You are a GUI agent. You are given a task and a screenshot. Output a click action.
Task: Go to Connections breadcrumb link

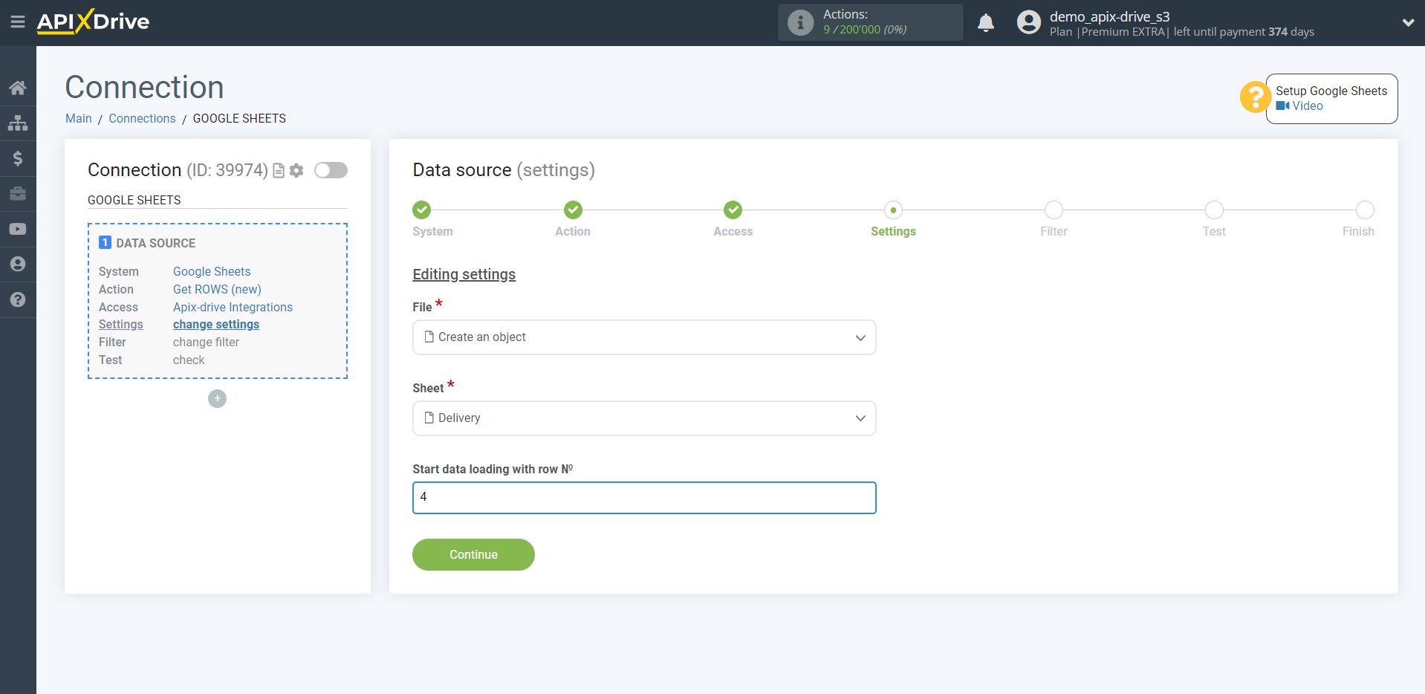142,118
